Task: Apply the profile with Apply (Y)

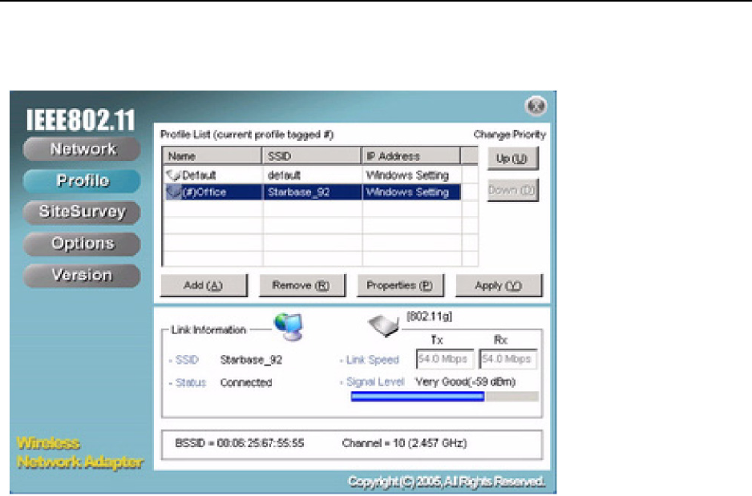Action: coord(499,285)
